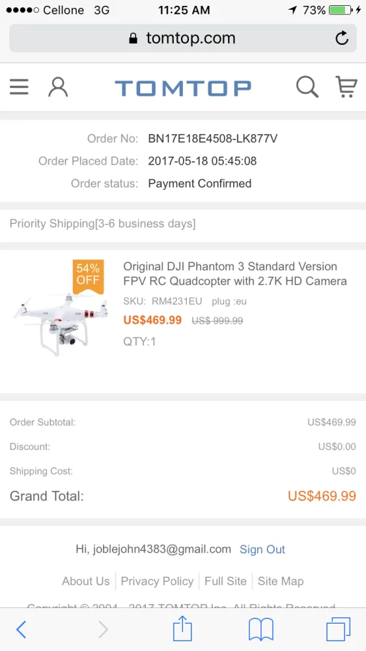Open the Original DJI Phantom 3 product title

click(235, 273)
